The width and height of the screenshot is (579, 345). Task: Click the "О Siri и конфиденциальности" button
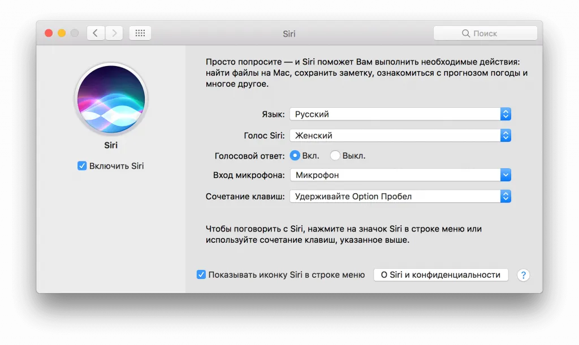tap(440, 275)
